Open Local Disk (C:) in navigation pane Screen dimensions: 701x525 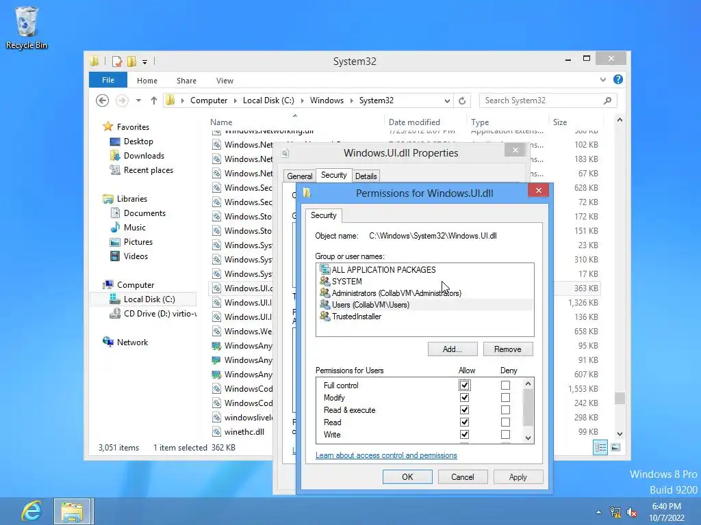pos(149,299)
